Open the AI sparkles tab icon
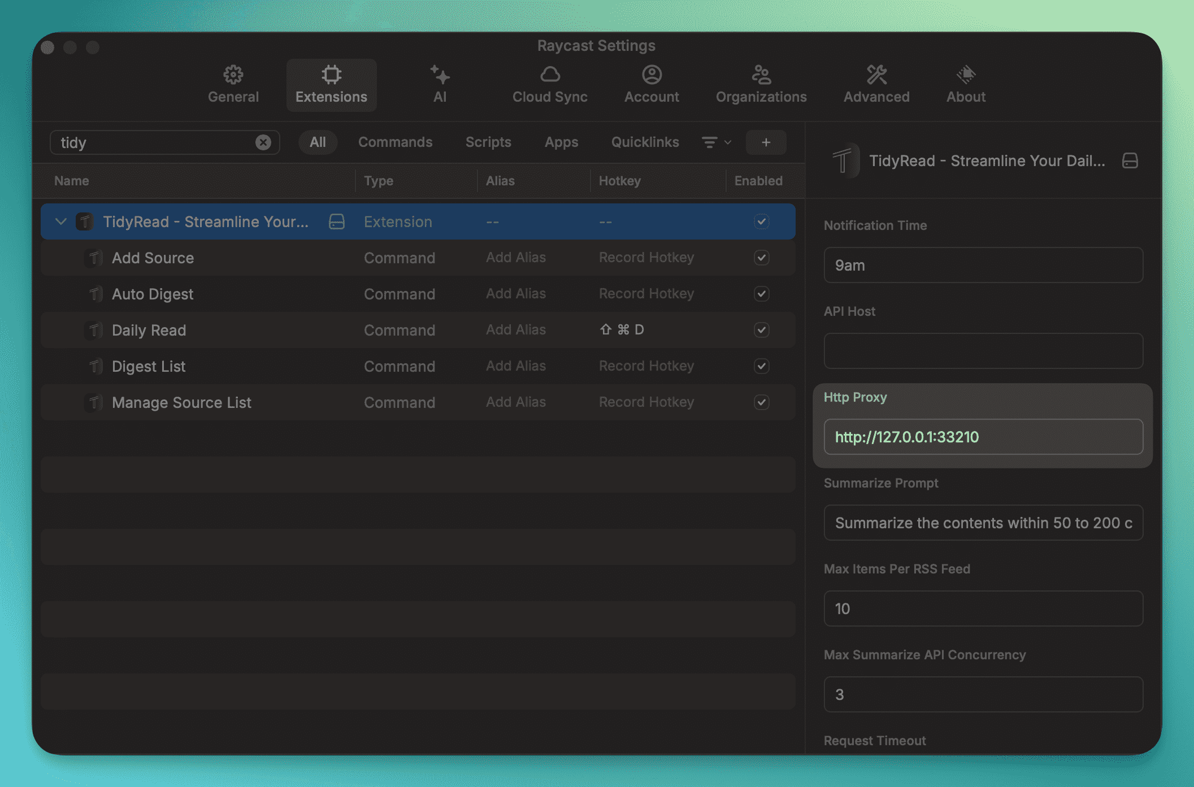The height and width of the screenshot is (787, 1194). (x=440, y=75)
